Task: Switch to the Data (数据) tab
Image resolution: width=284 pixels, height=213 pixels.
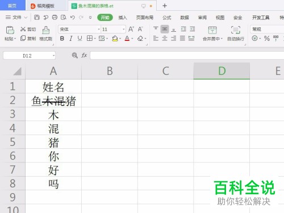Action: (x=185, y=18)
